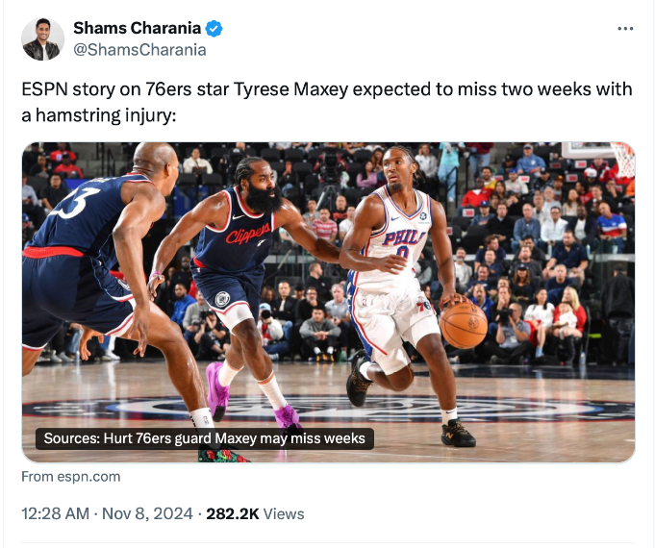This screenshot has height=548, width=655.
Task: Click the basketball hoop net in the photo
Action: [622, 160]
